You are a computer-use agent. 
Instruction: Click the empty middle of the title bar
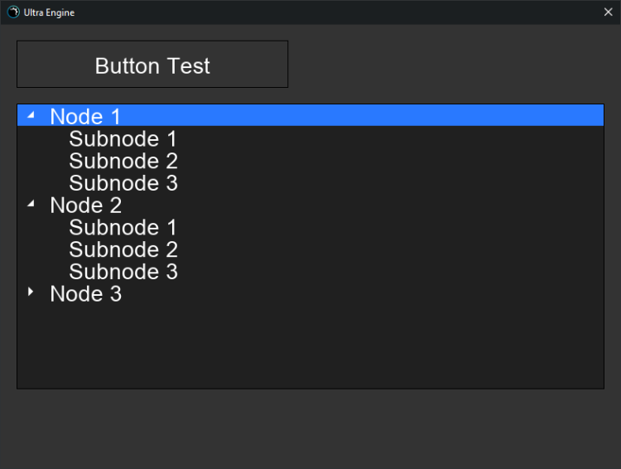pyautogui.click(x=331, y=12)
